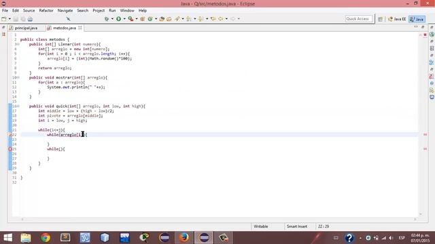Click the Back navigation arrow icon
The height and width of the screenshot is (244, 435).
(220, 19)
